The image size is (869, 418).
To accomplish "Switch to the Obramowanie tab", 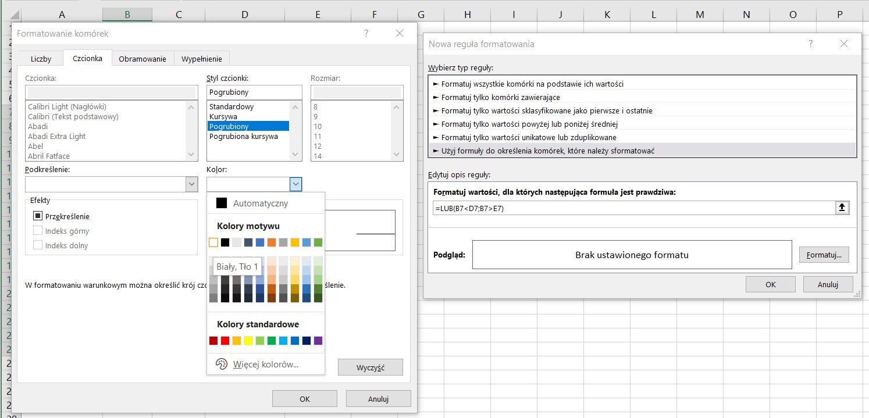I will [x=143, y=59].
